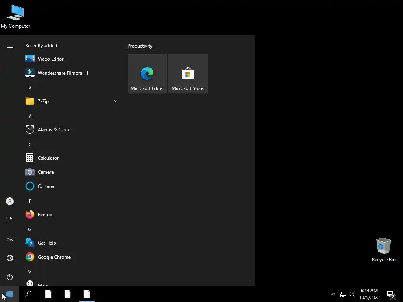Viewport: 403px width, 302px height.
Task: Open the Microsoft Store tile
Action: pos(188,74)
